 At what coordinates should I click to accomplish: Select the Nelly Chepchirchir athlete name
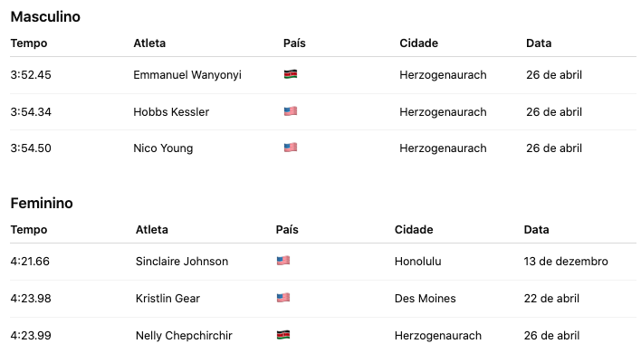pos(184,336)
